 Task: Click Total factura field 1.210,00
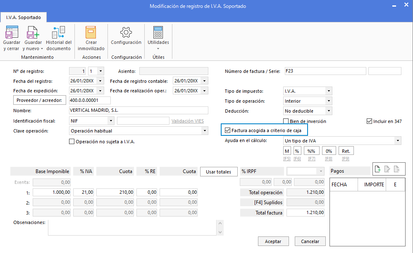coord(306,213)
